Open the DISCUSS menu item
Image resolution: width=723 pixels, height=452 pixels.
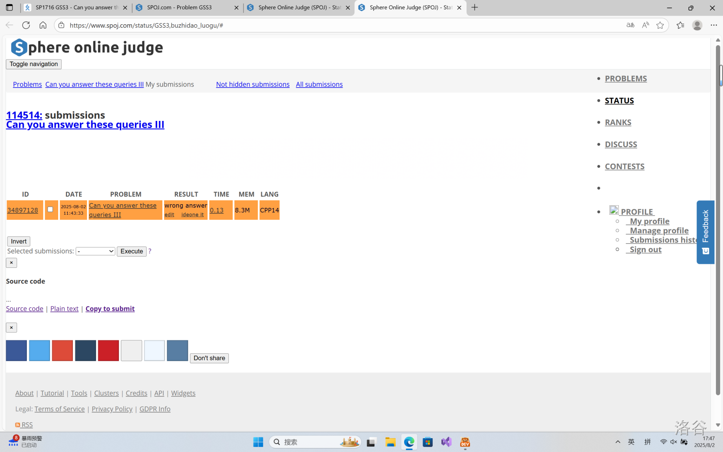click(x=621, y=144)
